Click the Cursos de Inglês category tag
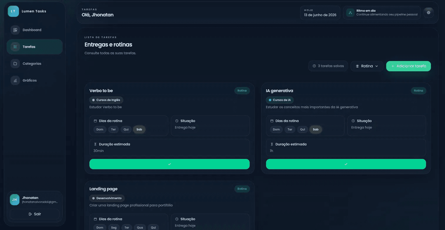Viewport: 445px width, 230px height. pos(106,100)
